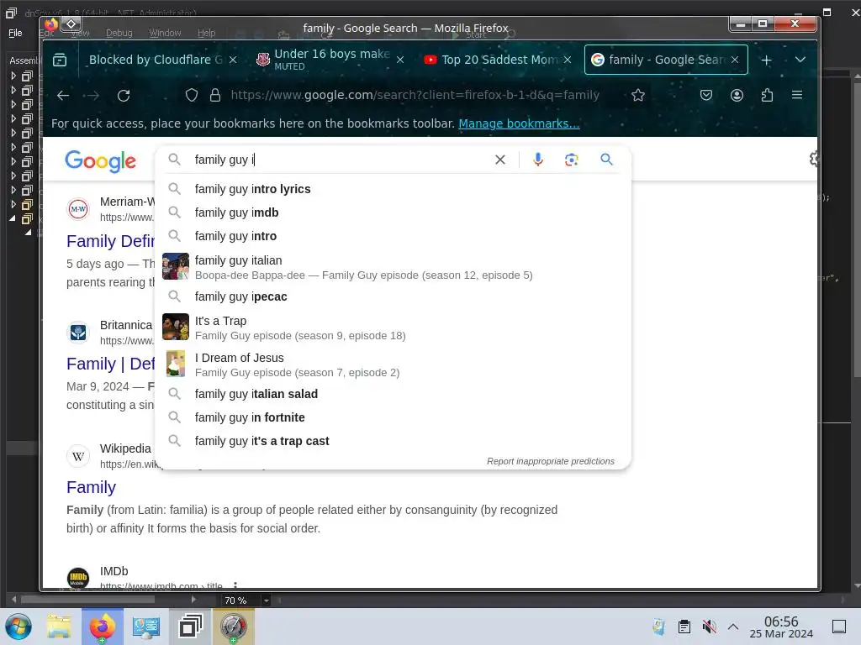Image resolution: width=861 pixels, height=645 pixels.
Task: Select suggestion family guy italian salad
Action: (x=394, y=394)
